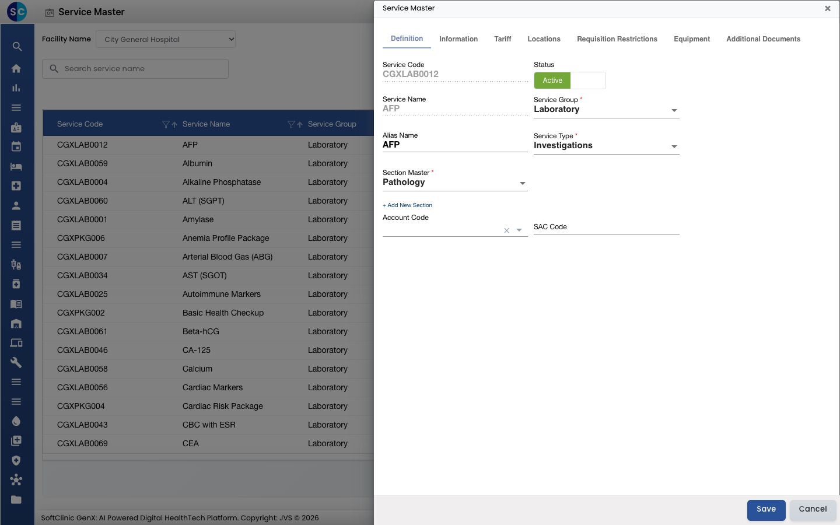Open the shield with cross sidebar icon

point(16,460)
